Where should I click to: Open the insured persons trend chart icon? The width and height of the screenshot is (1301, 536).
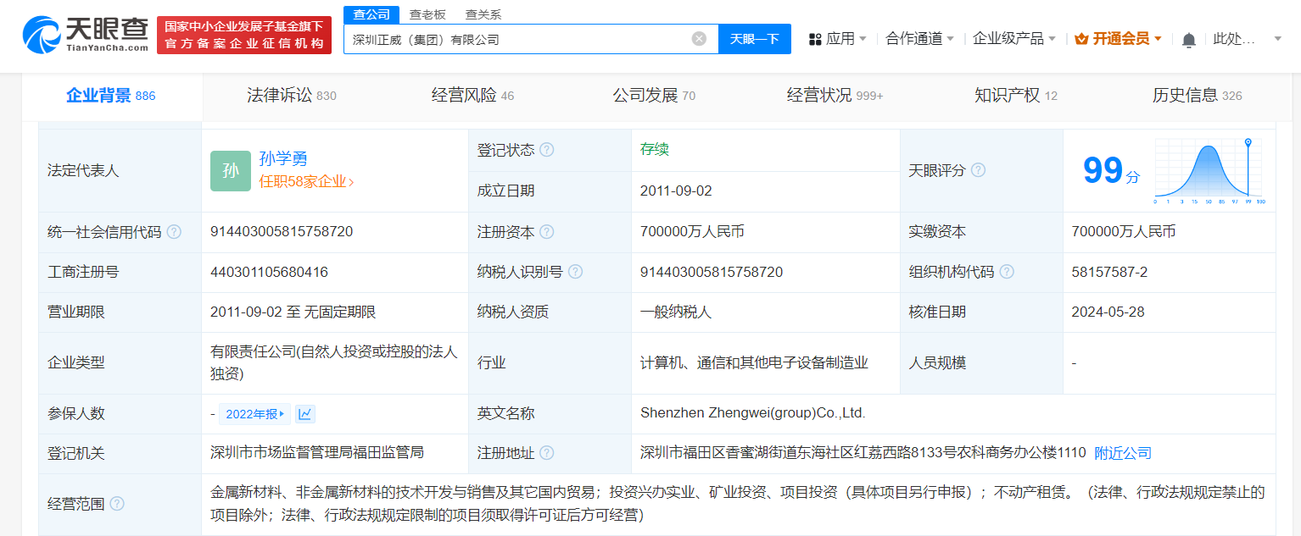304,413
